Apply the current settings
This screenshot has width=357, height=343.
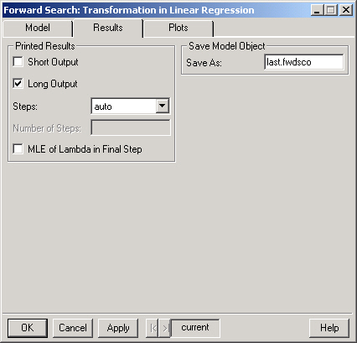coord(118,328)
